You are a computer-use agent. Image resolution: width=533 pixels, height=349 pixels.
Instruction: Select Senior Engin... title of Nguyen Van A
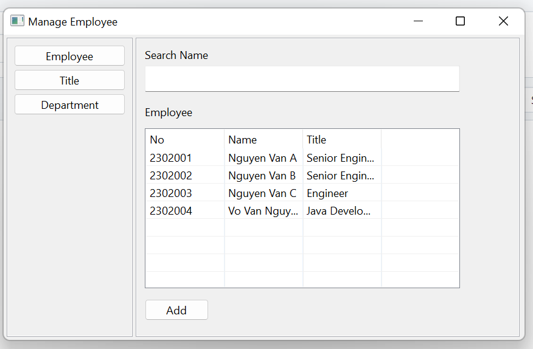point(342,158)
